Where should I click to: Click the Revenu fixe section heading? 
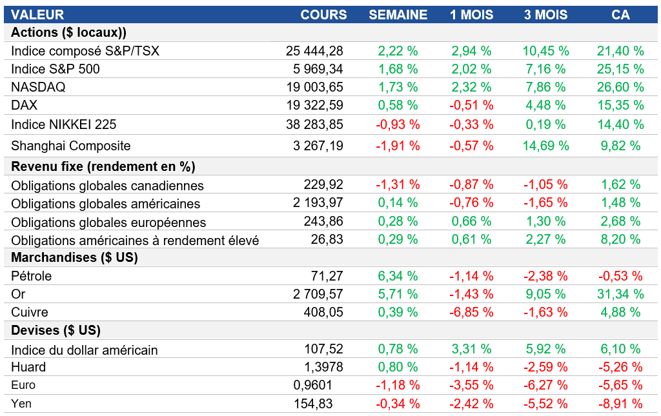(x=103, y=166)
